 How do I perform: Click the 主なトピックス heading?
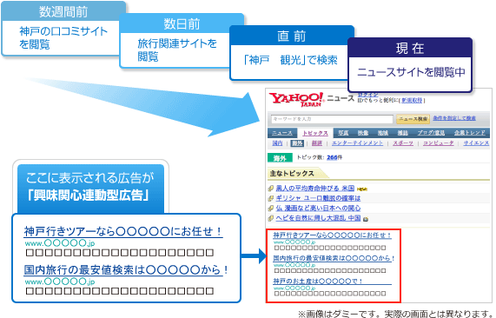click(292, 174)
